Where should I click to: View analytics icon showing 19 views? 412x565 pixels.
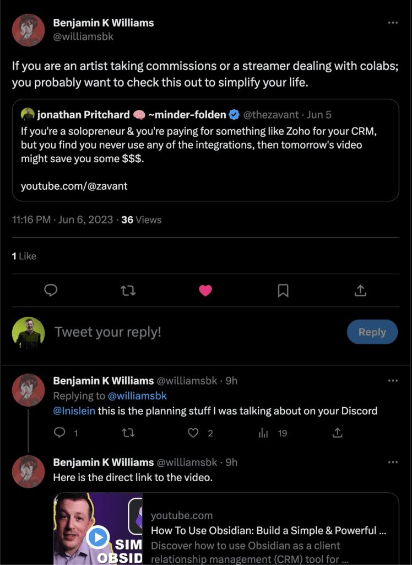pos(263,433)
